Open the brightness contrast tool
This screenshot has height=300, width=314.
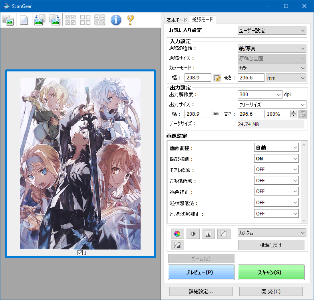pos(193,234)
